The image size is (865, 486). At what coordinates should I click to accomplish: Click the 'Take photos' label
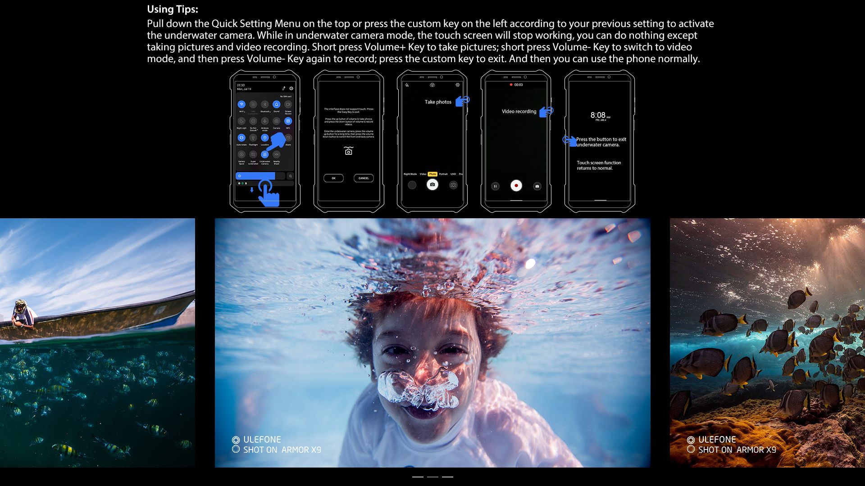pos(438,102)
